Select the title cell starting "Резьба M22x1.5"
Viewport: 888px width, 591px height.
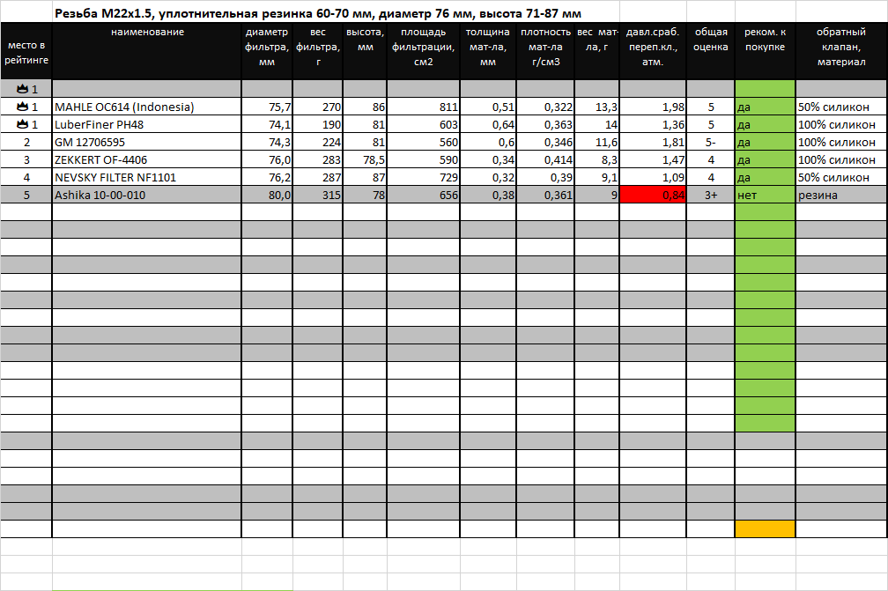tap(318, 13)
